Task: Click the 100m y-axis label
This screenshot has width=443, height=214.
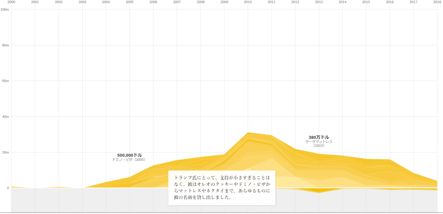Action: pos(5,9)
